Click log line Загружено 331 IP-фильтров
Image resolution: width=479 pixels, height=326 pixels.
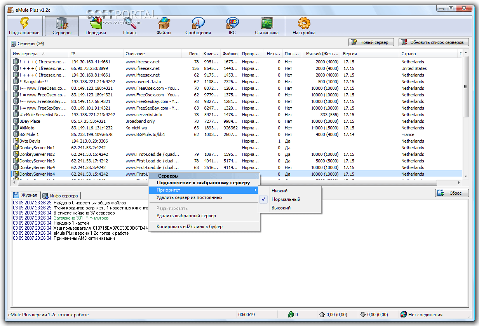click(61, 218)
